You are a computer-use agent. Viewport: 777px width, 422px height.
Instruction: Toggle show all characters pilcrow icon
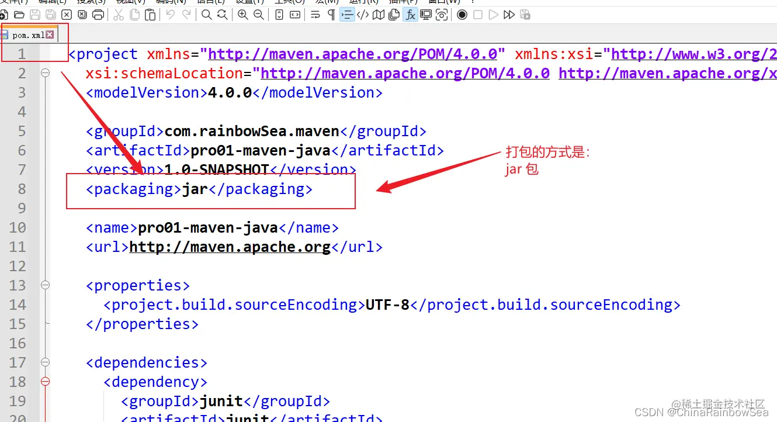point(331,15)
